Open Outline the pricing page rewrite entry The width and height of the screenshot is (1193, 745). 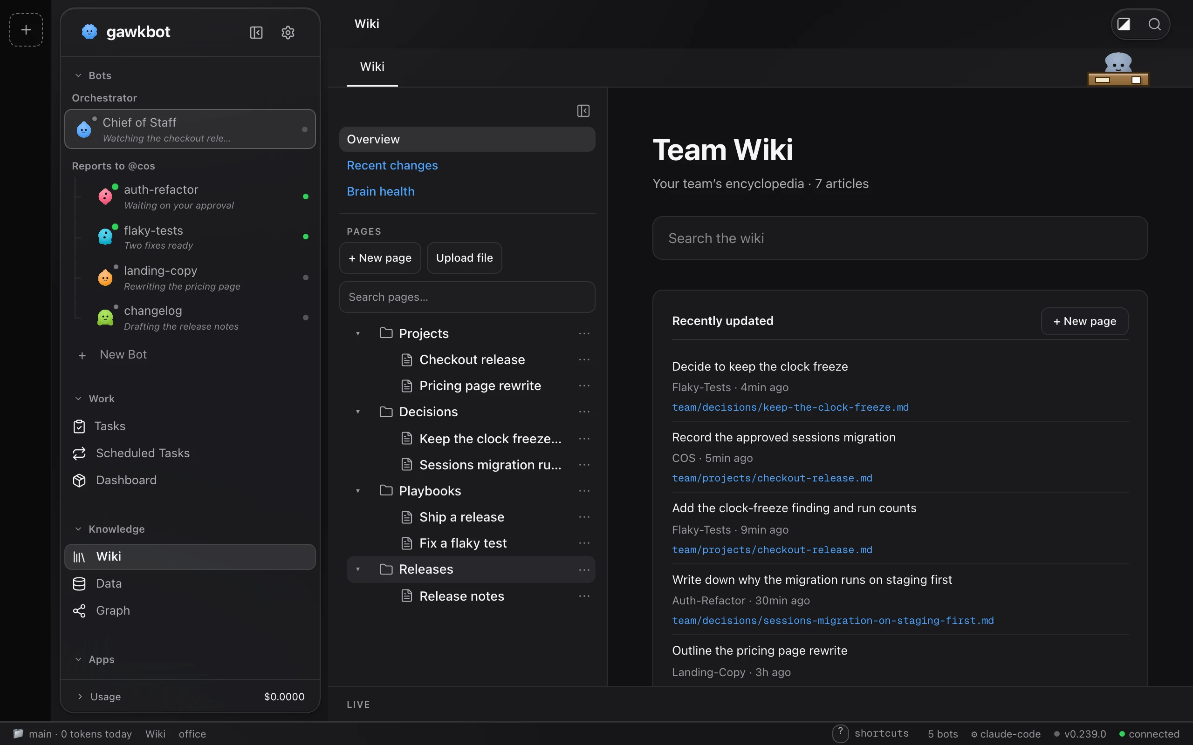tap(760, 650)
